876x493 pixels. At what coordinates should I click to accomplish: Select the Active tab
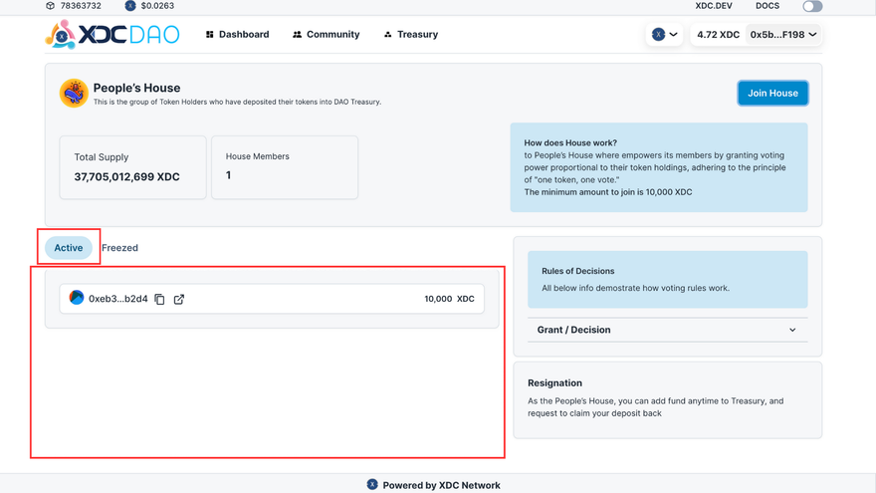[x=69, y=248]
